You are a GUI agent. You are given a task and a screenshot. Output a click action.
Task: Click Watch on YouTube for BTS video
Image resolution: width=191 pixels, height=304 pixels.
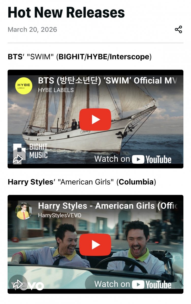click(x=133, y=159)
